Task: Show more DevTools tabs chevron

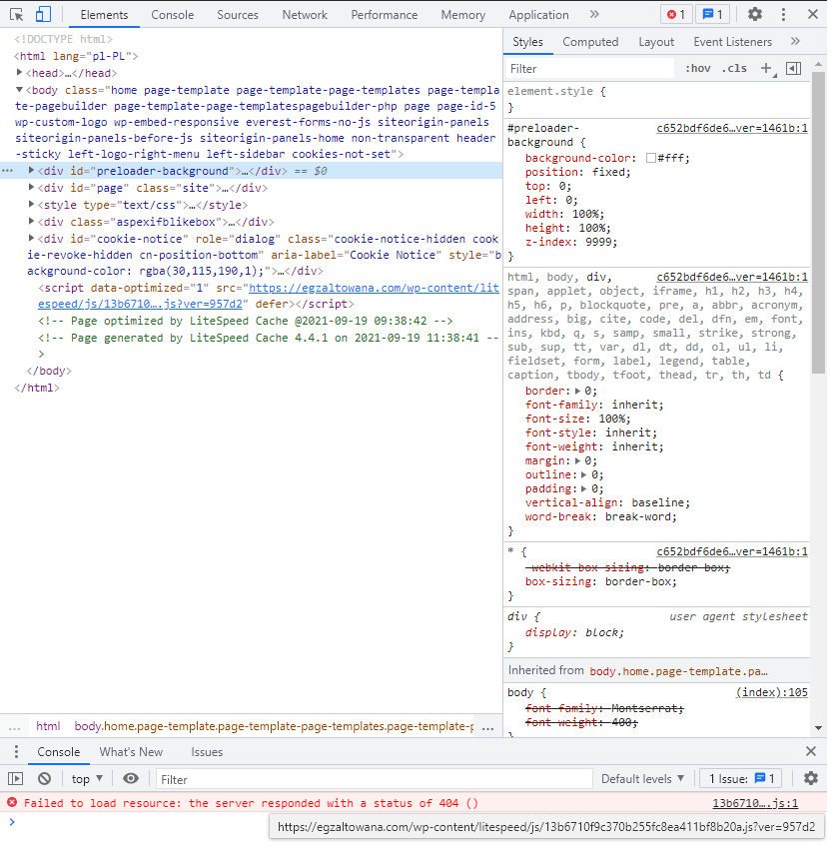Action: coord(594,14)
